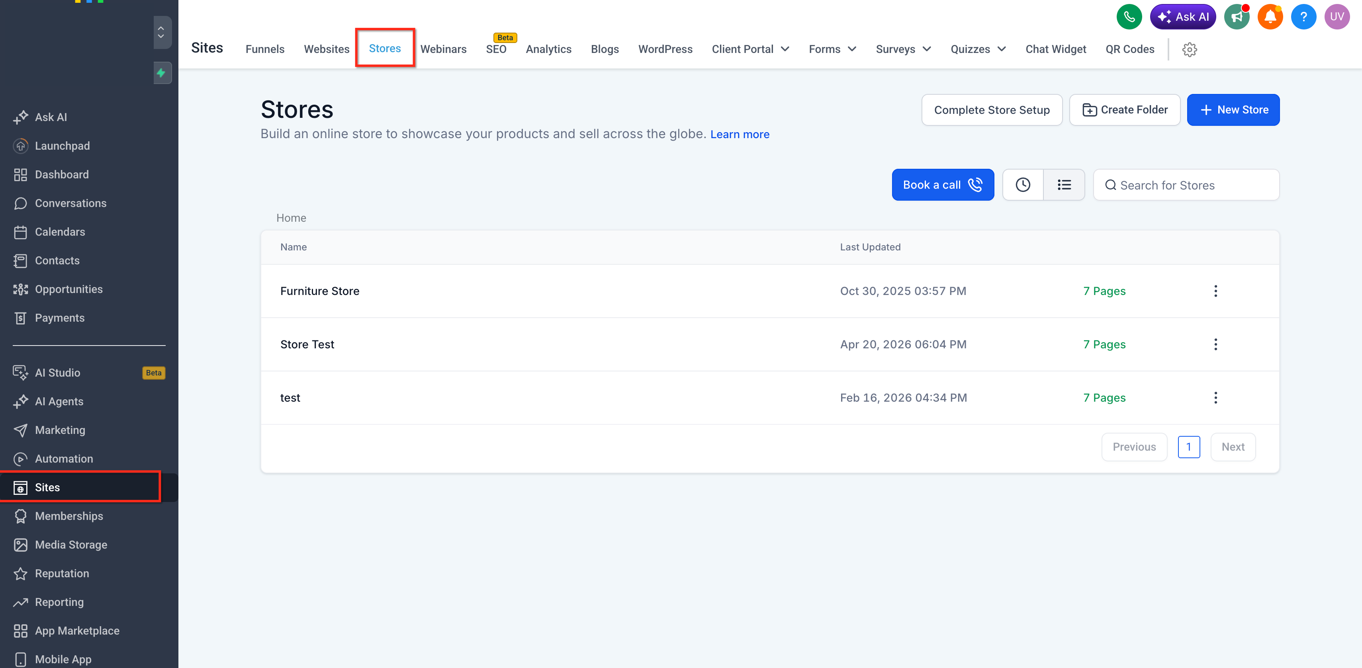1362x668 pixels.
Task: Open Furniture Store three-dot options menu
Action: click(1215, 291)
